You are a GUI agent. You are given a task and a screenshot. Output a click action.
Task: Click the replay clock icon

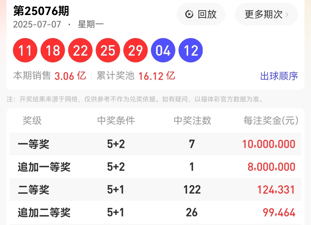(189, 14)
